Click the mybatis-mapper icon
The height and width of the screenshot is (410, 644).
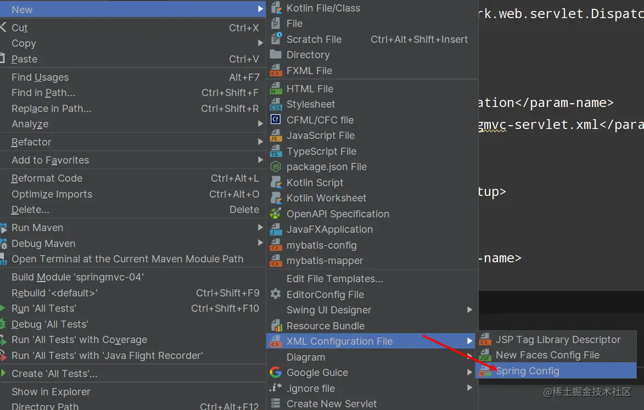[x=276, y=261]
